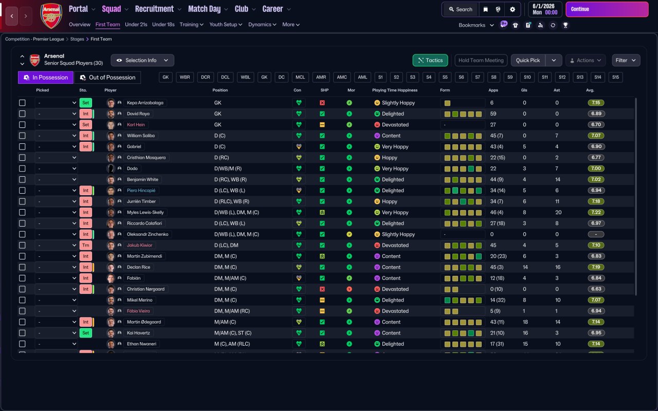Open the Picked dropdown for William Saliba
Image resolution: width=658 pixels, height=411 pixels.
click(x=57, y=136)
